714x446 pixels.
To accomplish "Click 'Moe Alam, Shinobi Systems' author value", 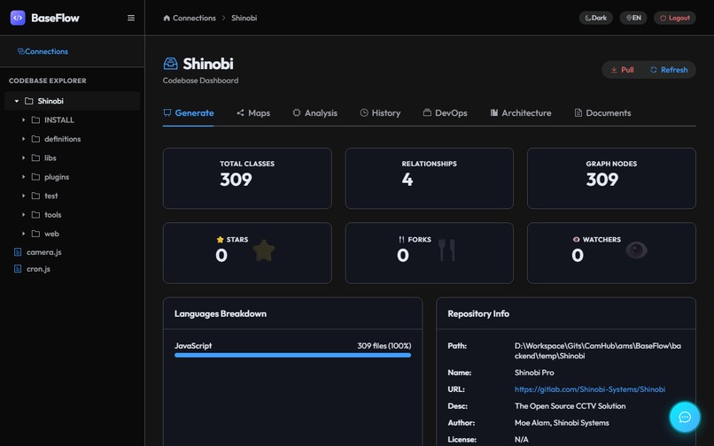I will coord(562,423).
